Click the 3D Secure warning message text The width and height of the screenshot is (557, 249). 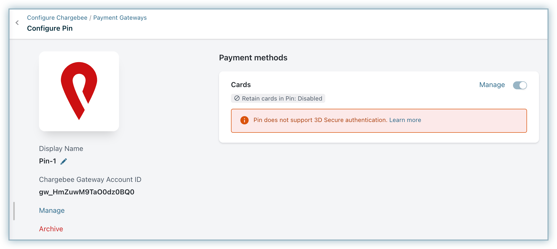pyautogui.click(x=320, y=120)
